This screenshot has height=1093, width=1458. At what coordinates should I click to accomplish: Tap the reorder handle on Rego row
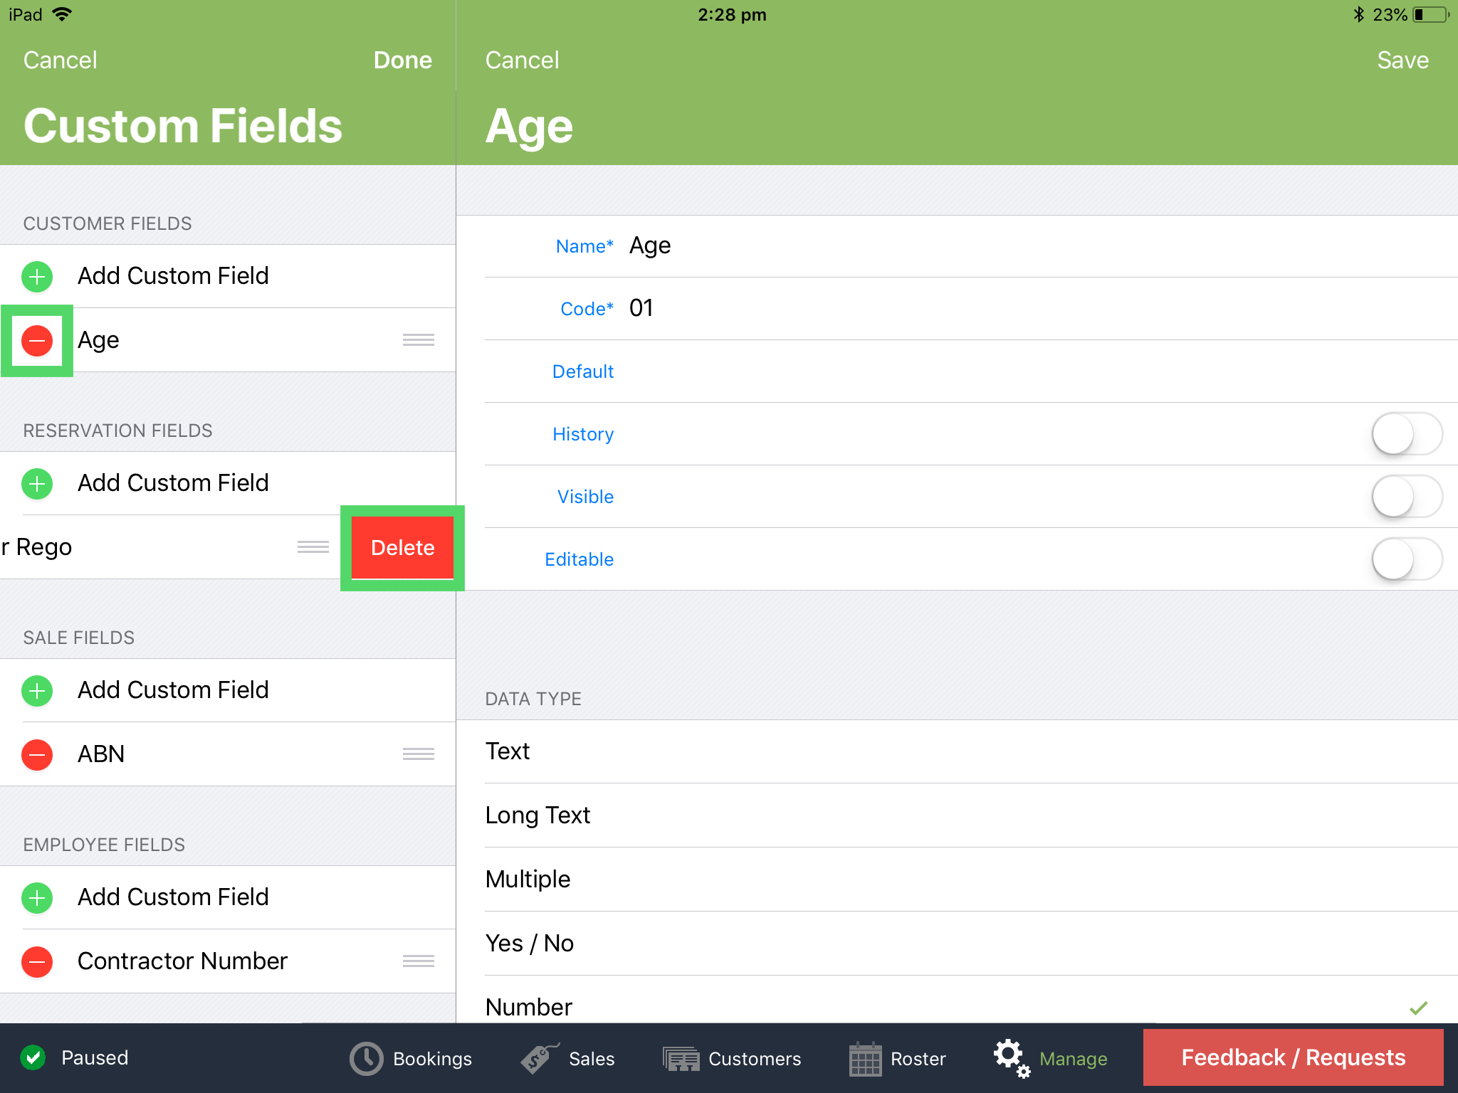point(313,547)
